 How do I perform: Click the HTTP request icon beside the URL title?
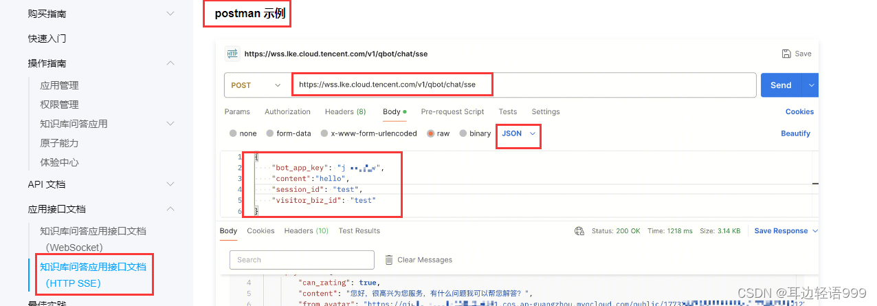coord(232,54)
